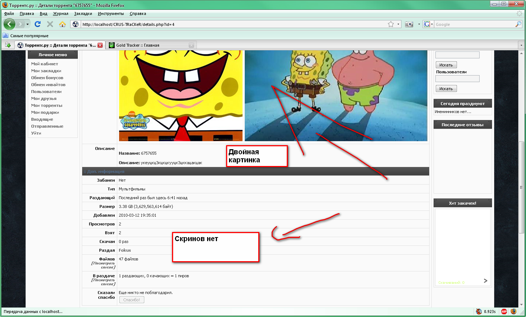Open Входящие messages
The height and width of the screenshot is (317, 526).
[42, 119]
